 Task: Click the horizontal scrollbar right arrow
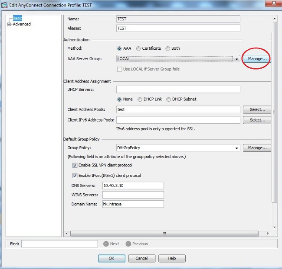pos(268,234)
